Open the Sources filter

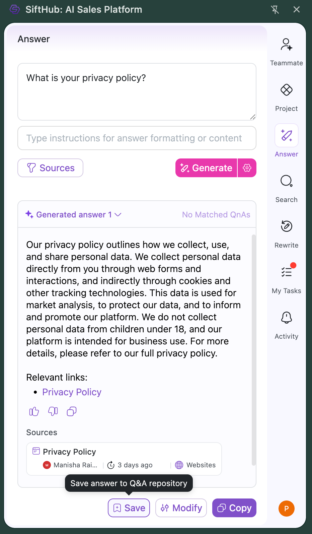point(51,168)
